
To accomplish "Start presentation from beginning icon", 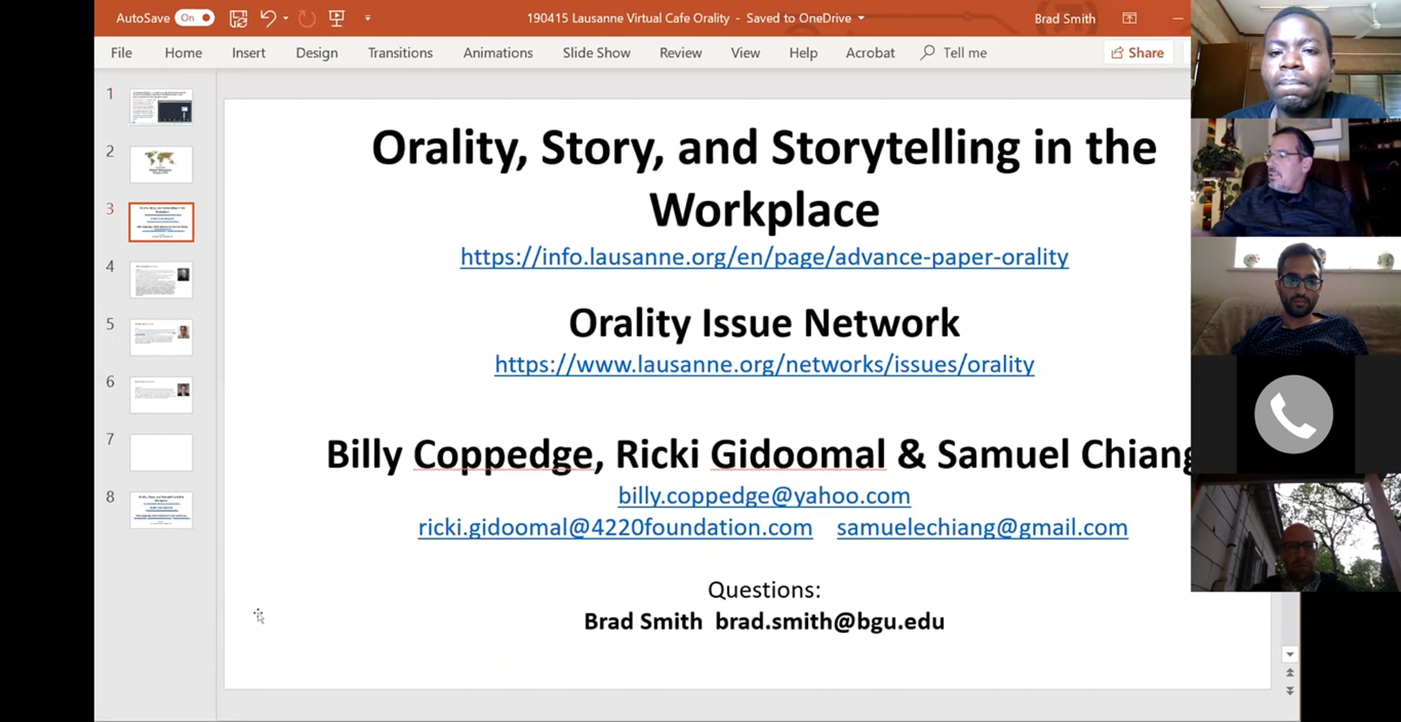I will (x=337, y=18).
